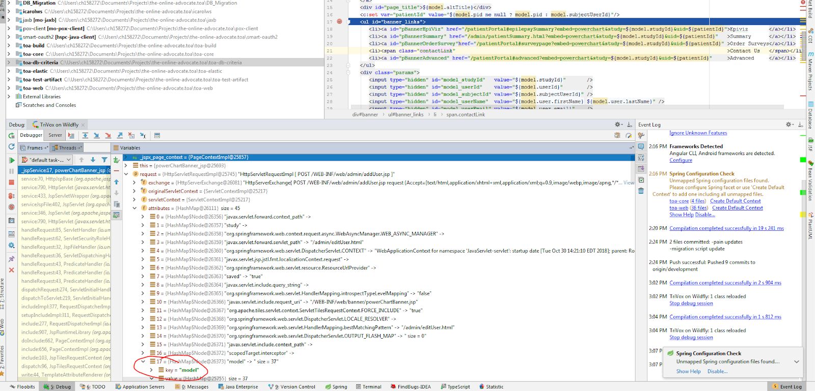Pin the debug tab with pin icon
The height and width of the screenshot is (391, 815).
coord(11,259)
